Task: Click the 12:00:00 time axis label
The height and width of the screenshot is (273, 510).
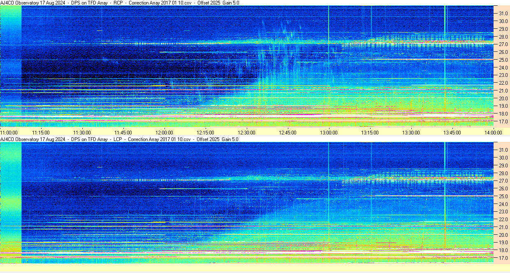Action: click(164, 132)
